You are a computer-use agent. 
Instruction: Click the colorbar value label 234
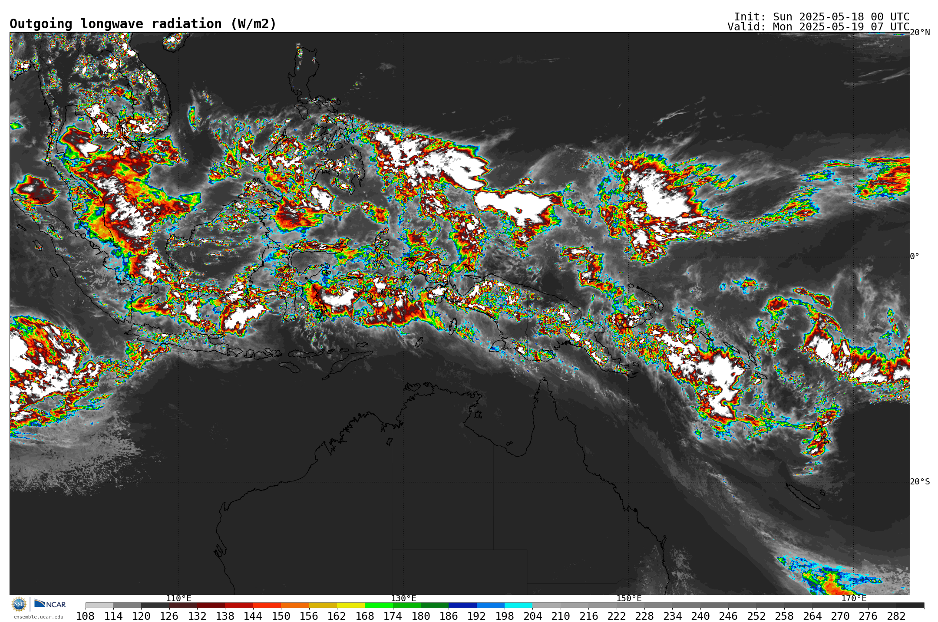pyautogui.click(x=672, y=616)
